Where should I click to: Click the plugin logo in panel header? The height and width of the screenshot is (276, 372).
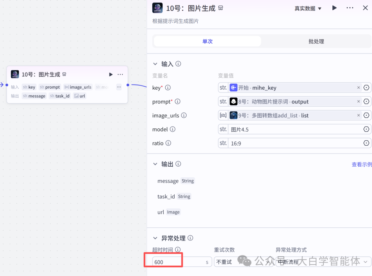coord(157,8)
